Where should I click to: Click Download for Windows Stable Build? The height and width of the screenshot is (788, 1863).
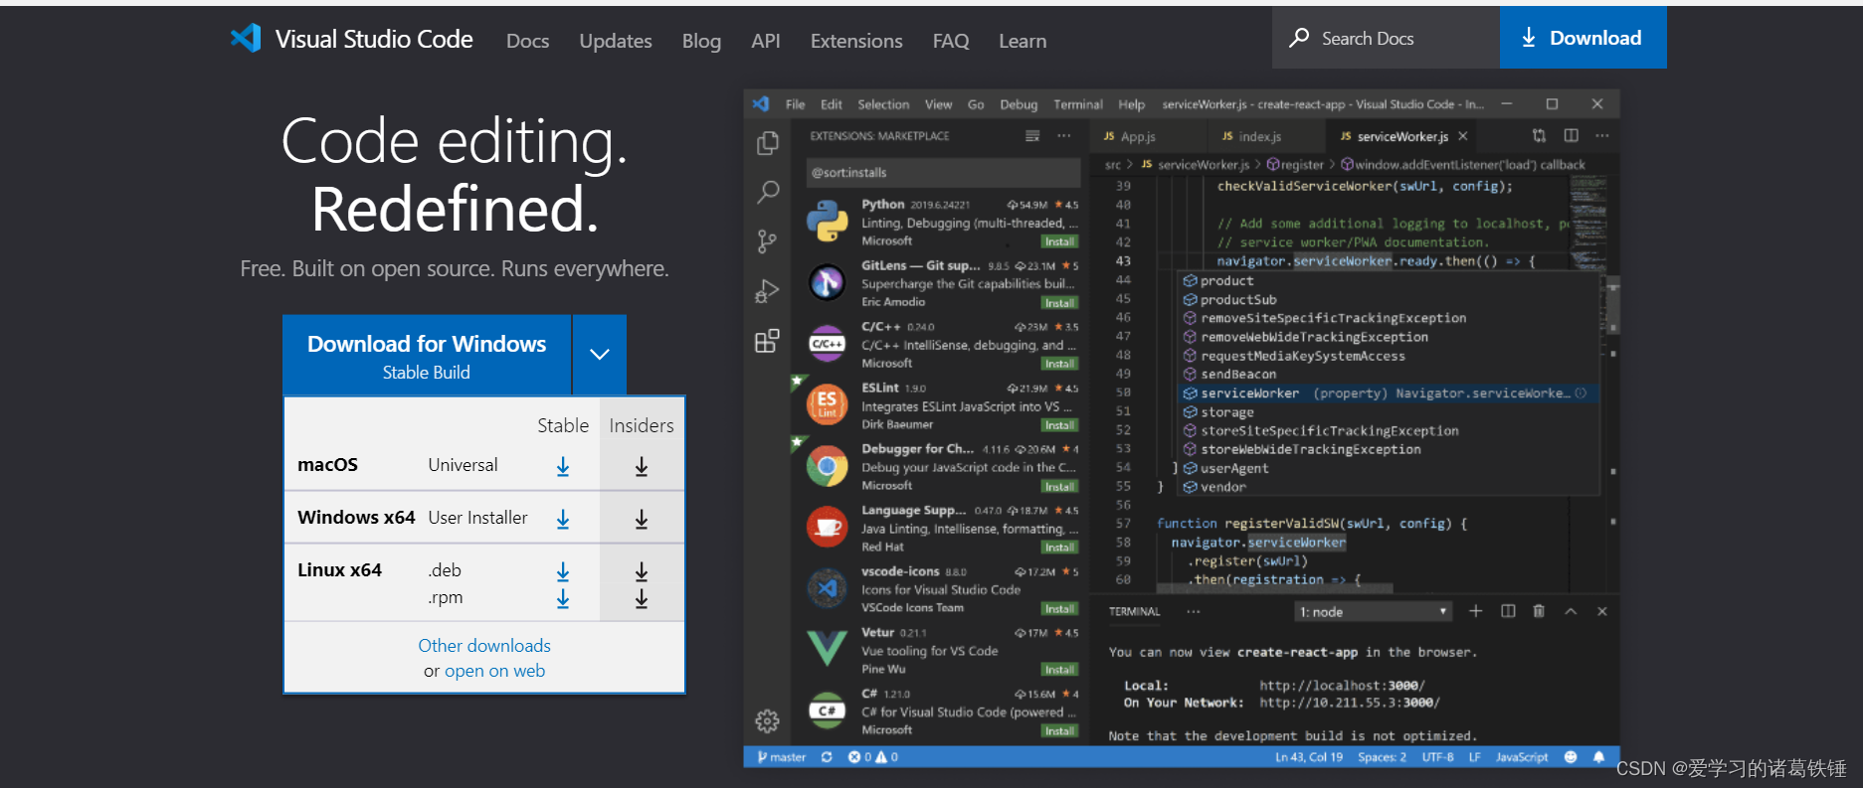pos(427,356)
